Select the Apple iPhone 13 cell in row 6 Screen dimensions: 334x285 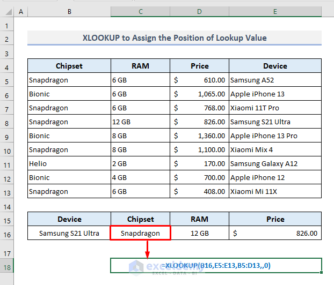coord(275,94)
